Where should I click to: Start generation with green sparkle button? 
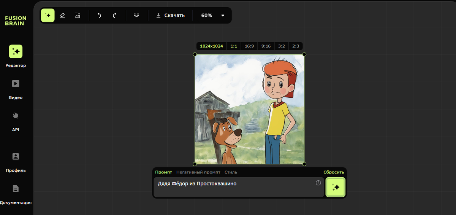click(336, 187)
